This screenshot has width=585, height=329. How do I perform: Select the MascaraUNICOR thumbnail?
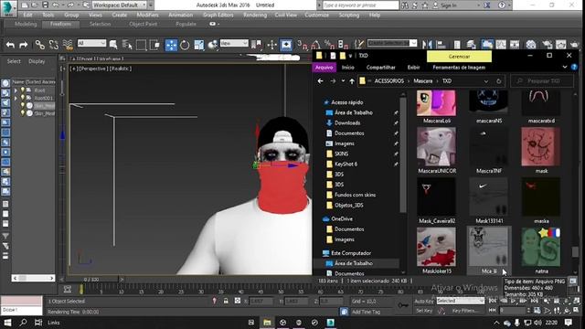(x=437, y=150)
